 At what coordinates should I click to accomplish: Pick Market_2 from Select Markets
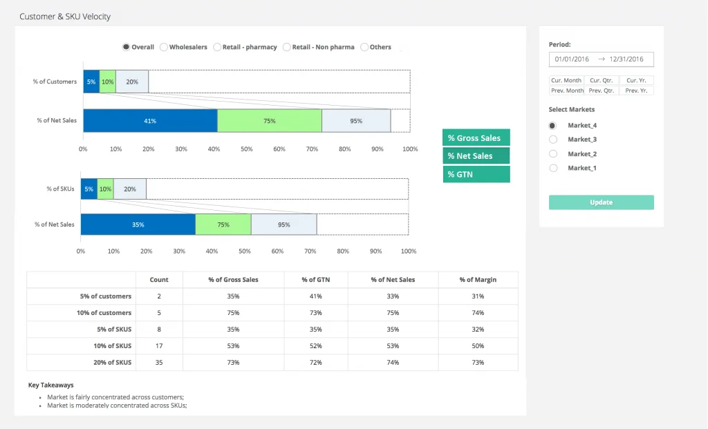tap(552, 154)
